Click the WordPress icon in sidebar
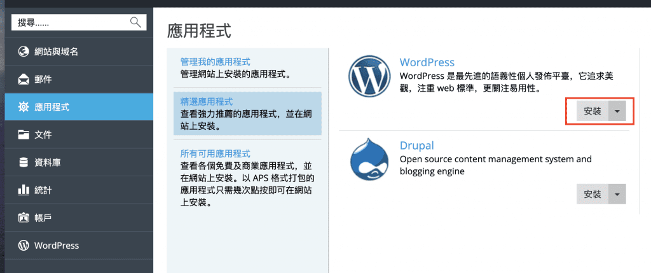Screen dimensions: 651x273 pyautogui.click(x=24, y=245)
